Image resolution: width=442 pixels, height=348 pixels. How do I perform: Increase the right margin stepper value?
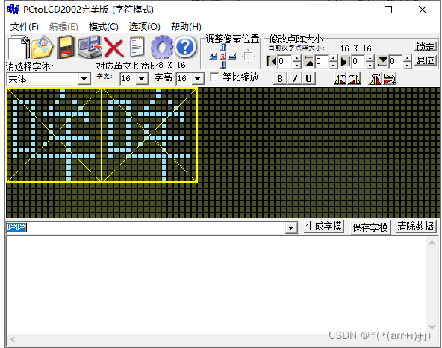point(370,58)
